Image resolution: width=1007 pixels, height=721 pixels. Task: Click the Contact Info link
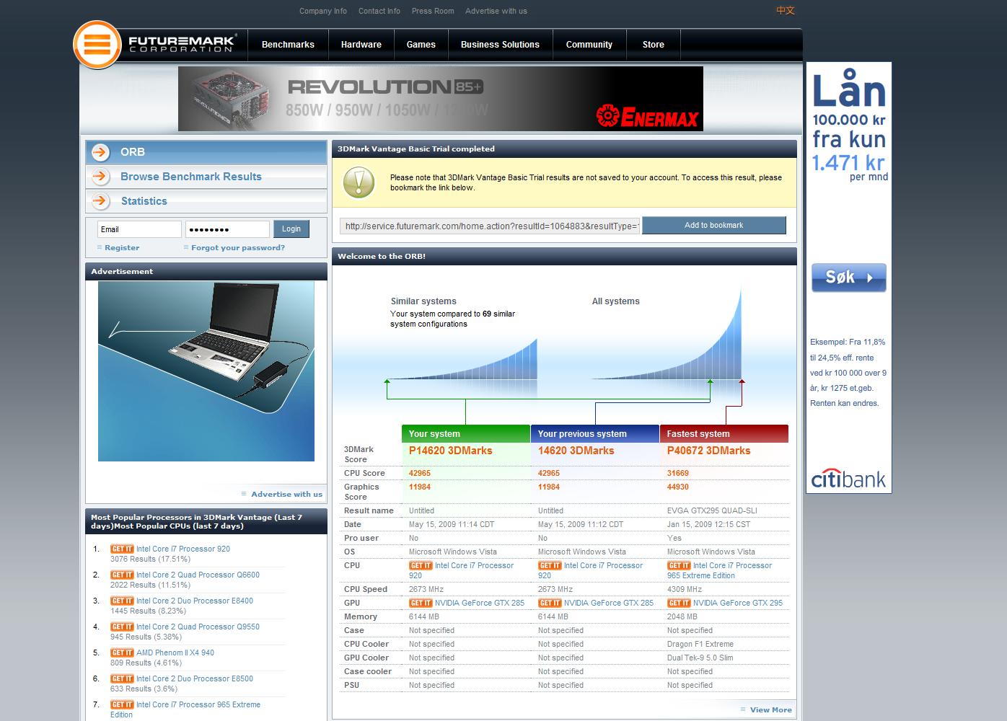(379, 11)
